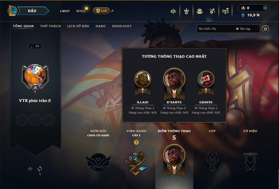Open the LỊCH SỬ ĐẤU tab
Image resolution: width=279 pixels, height=189 pixels.
pyautogui.click(x=78, y=26)
